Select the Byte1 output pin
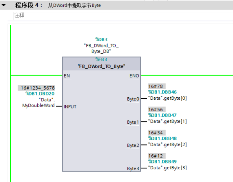This screenshot has width=233, height=182. click(133, 122)
